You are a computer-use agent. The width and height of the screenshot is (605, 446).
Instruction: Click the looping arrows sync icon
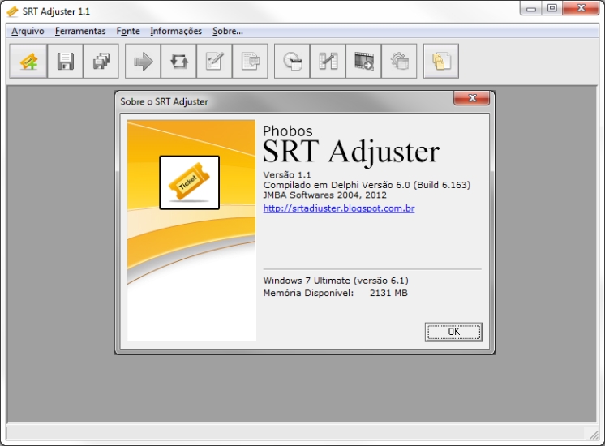[178, 62]
